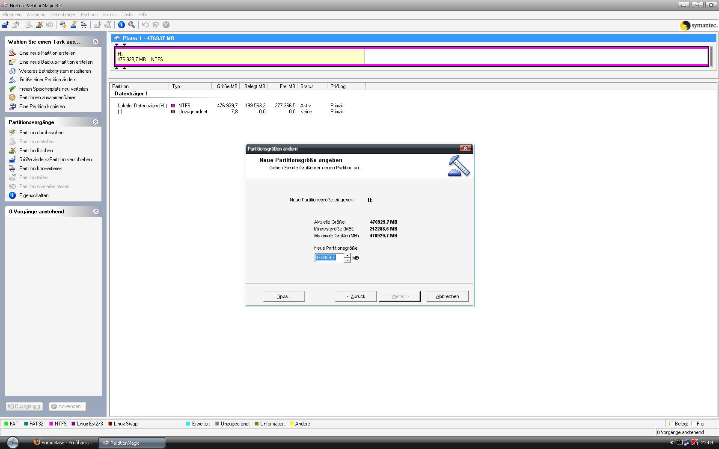719x449 pixels.
Task: Click the icon for Partitionen zusammenführen
Action: point(12,97)
